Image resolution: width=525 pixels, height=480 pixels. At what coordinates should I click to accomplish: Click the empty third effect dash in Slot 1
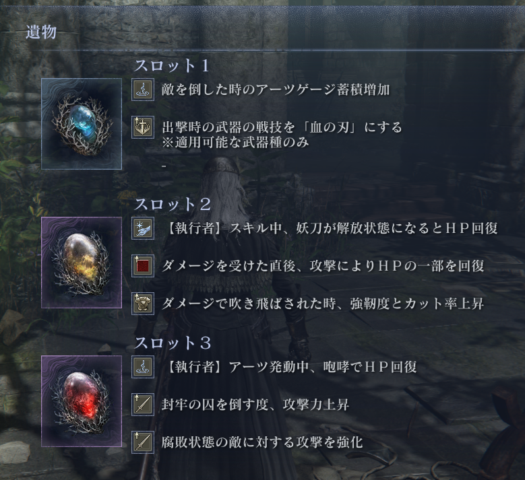click(164, 166)
